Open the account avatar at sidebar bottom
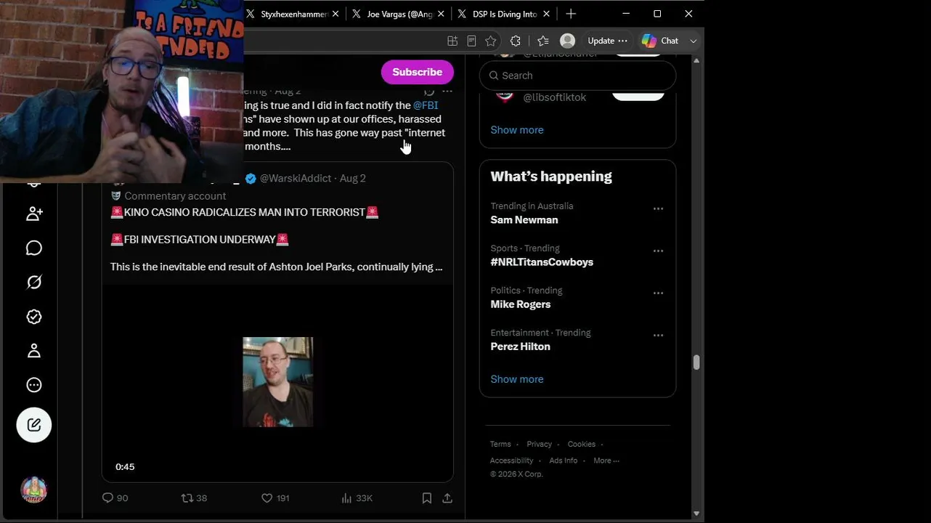The width and height of the screenshot is (931, 523). click(x=34, y=490)
